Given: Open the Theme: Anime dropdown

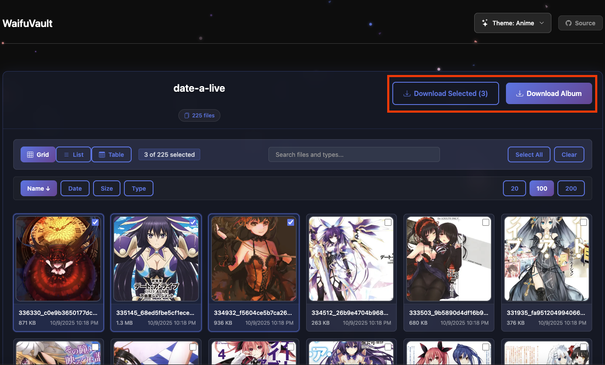Looking at the screenshot, I should [512, 23].
